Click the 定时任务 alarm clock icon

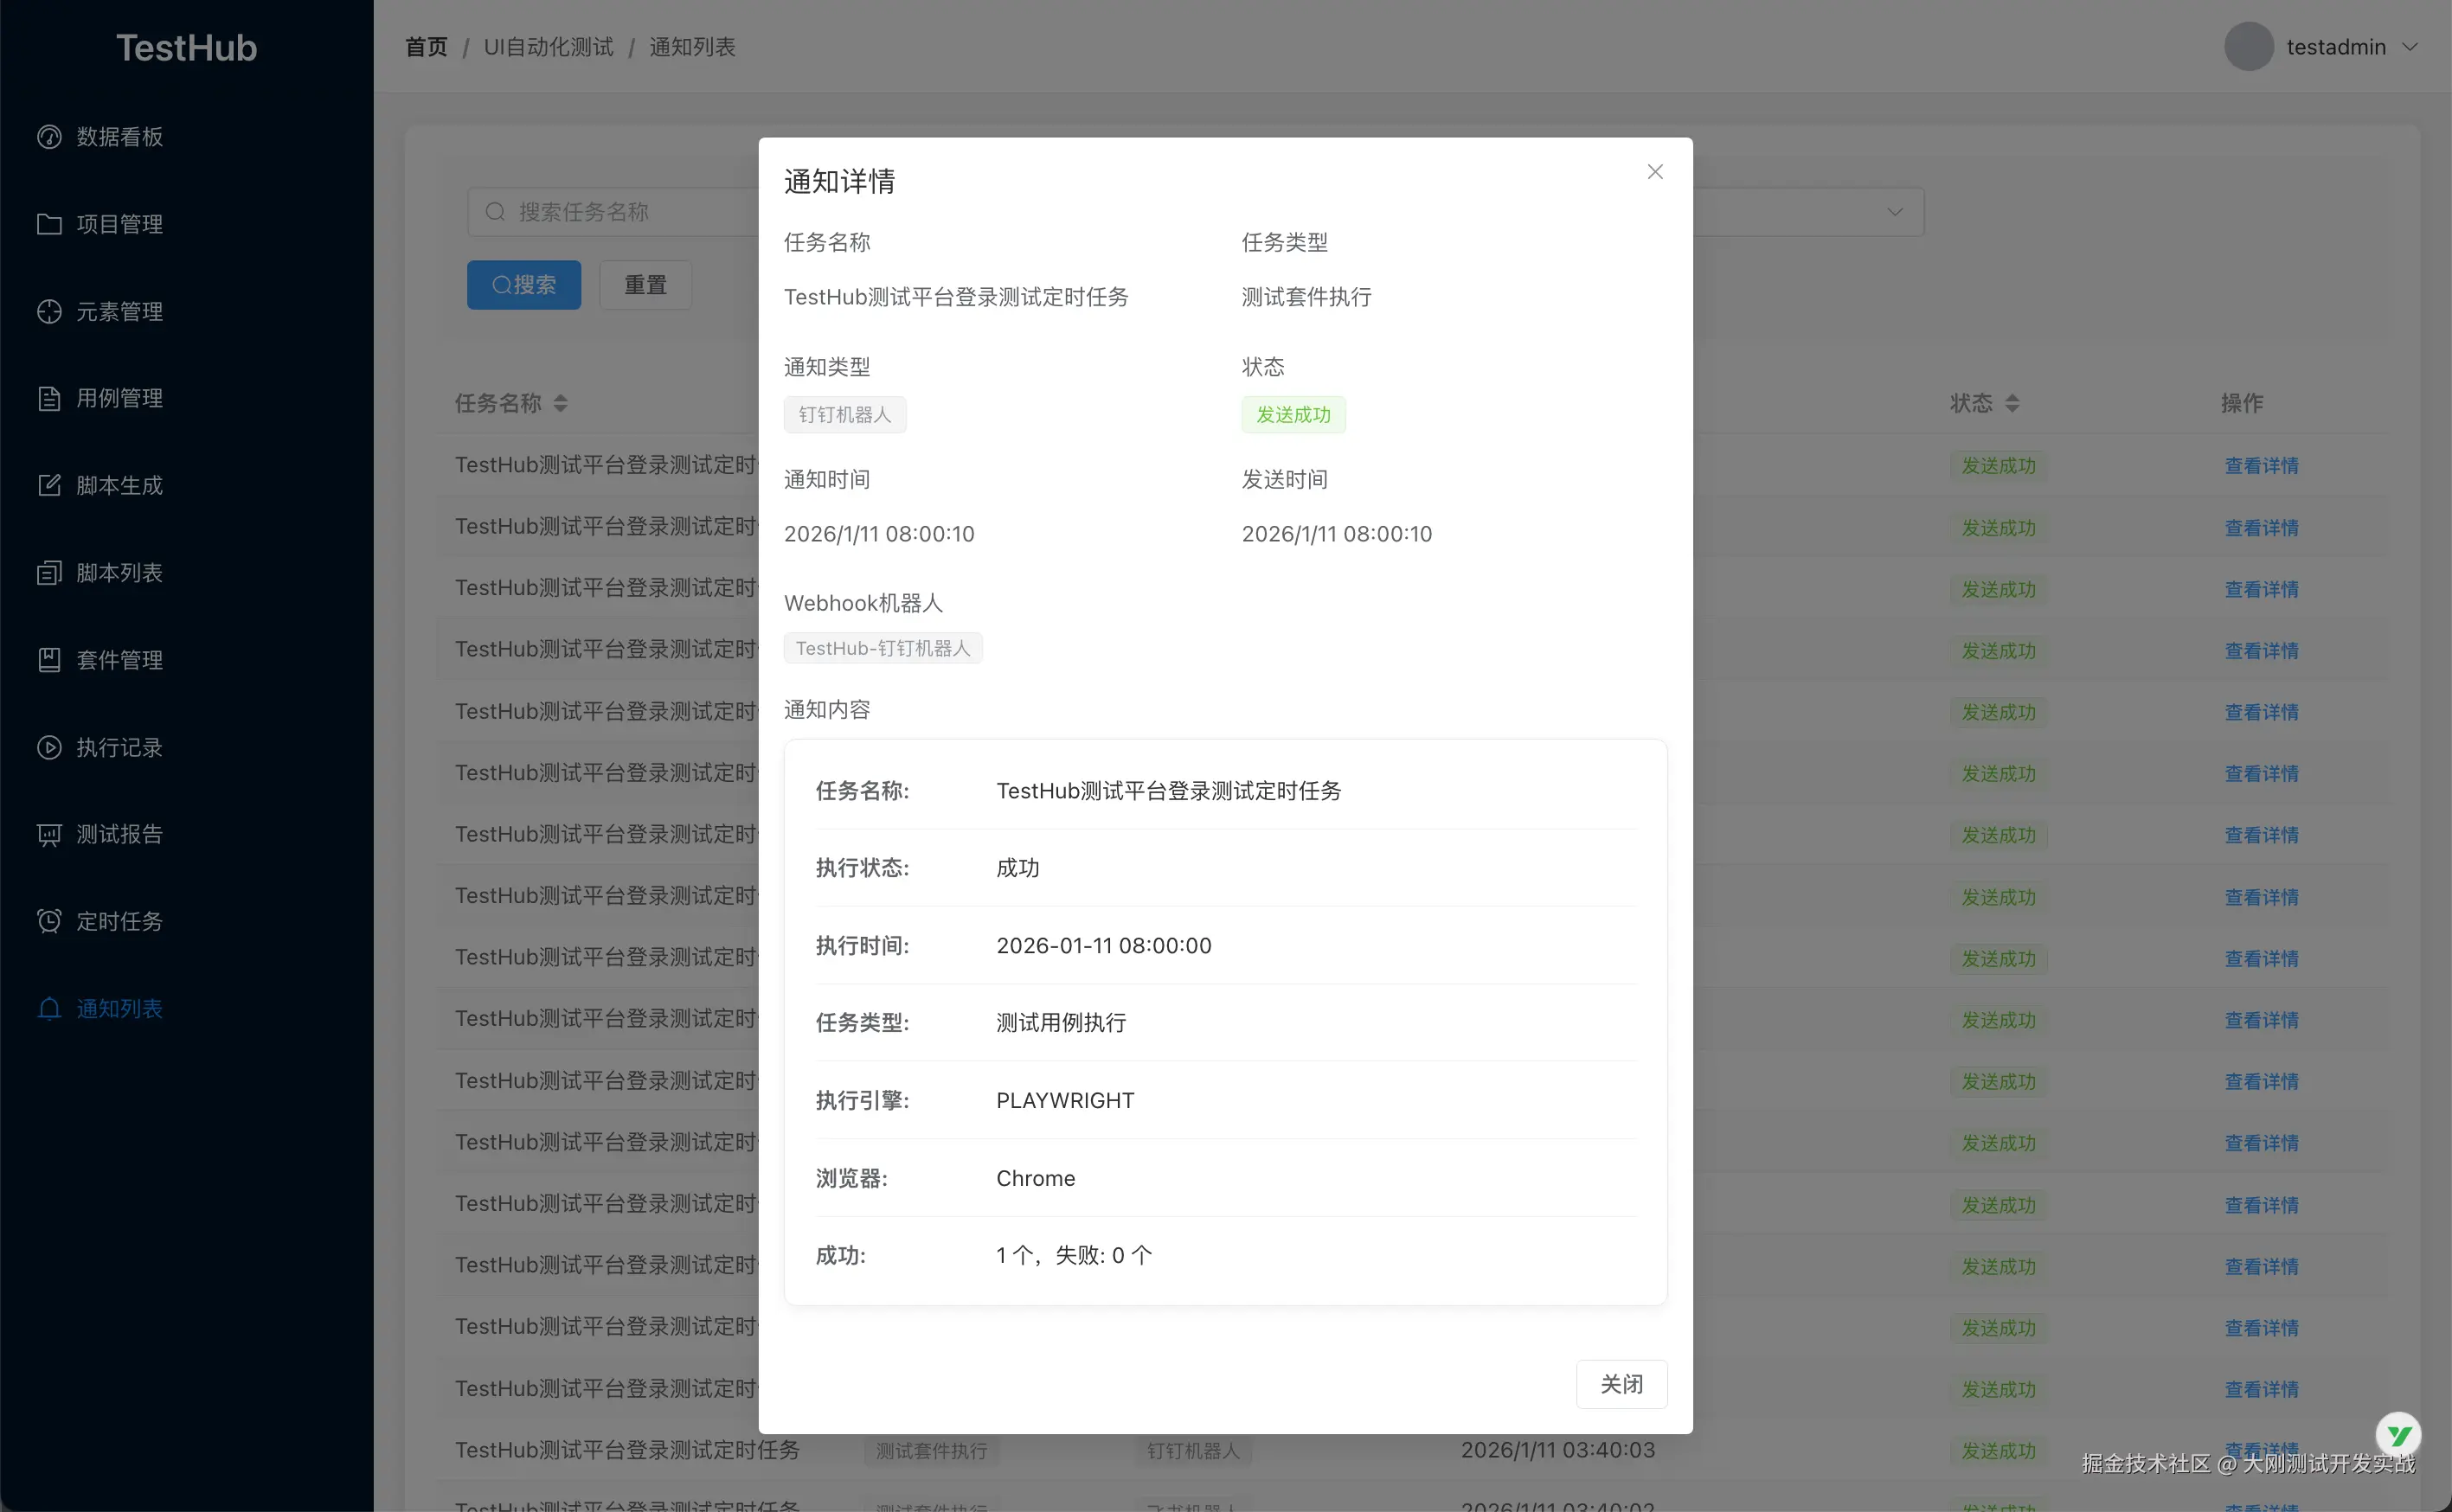(x=49, y=921)
